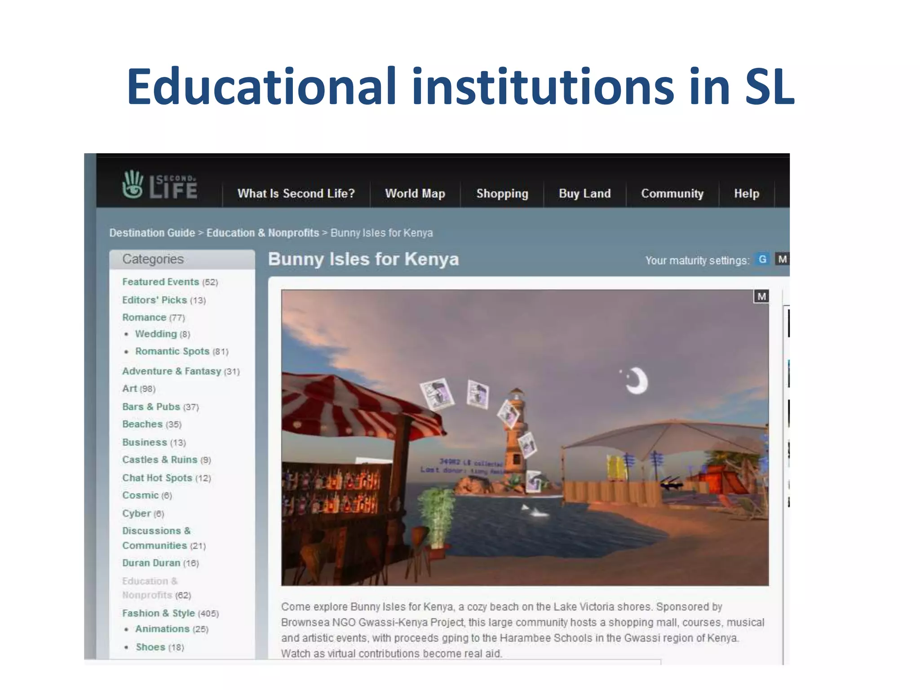
Task: Click Help in the top navigation
Action: pyautogui.click(x=747, y=194)
